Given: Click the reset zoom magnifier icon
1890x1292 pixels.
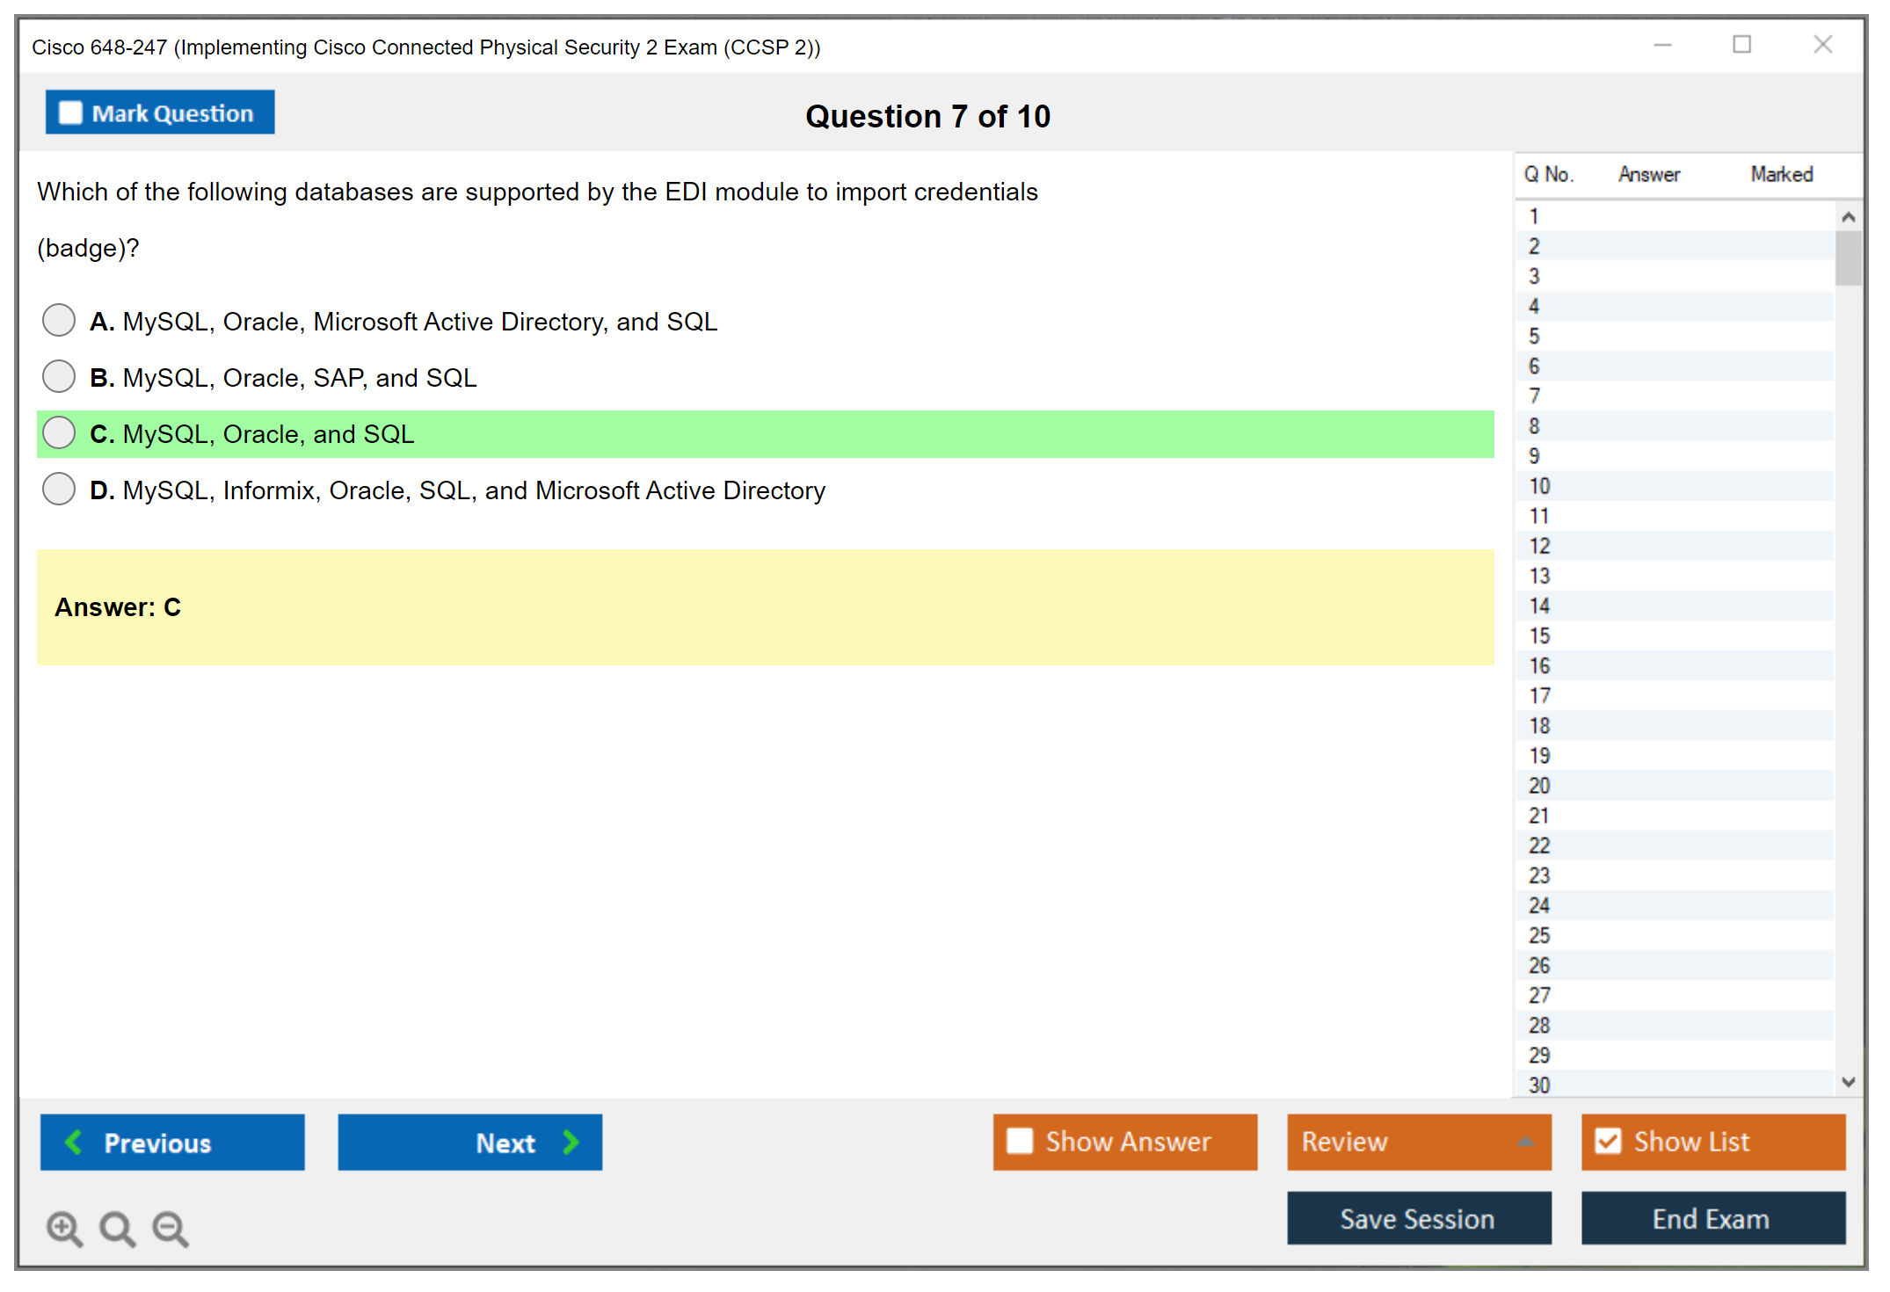Looking at the screenshot, I should point(117,1229).
